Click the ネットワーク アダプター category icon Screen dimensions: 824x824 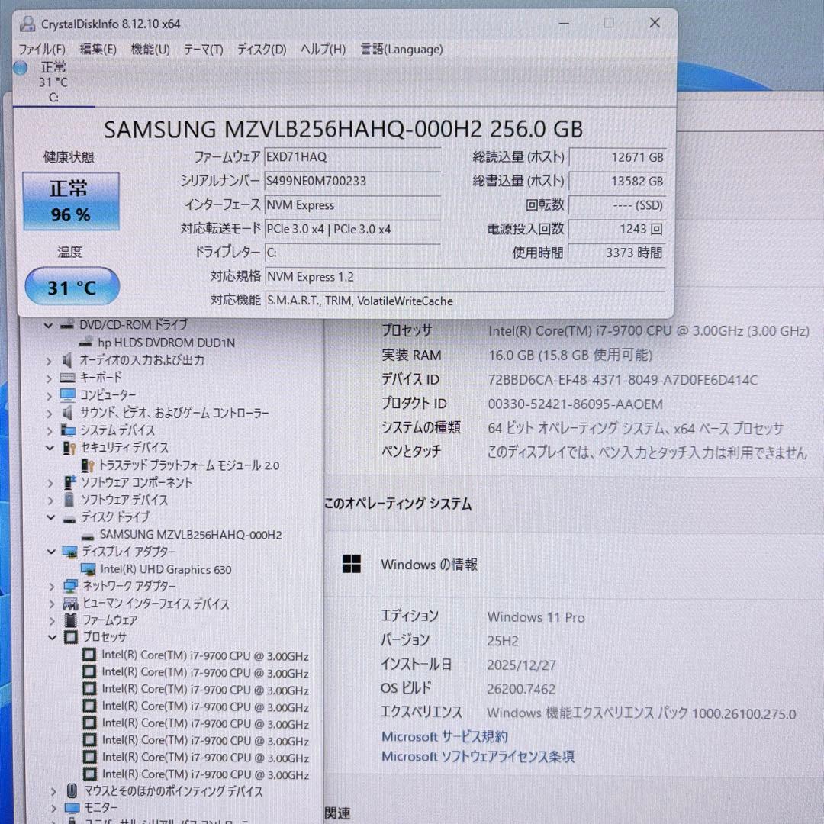(x=71, y=587)
